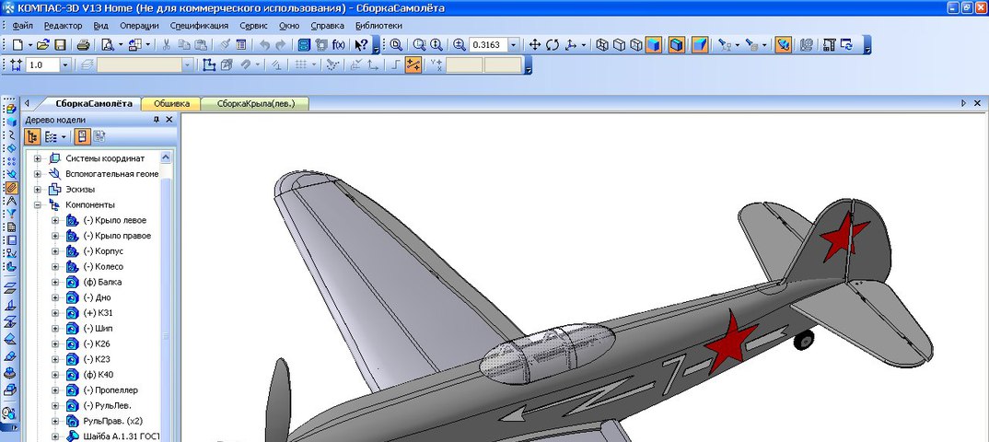Open the Библиотеки menu
Image resolution: width=989 pixels, height=442 pixels.
pos(378,26)
